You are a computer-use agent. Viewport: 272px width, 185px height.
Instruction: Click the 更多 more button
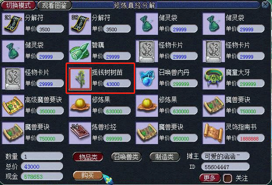click(x=210, y=178)
